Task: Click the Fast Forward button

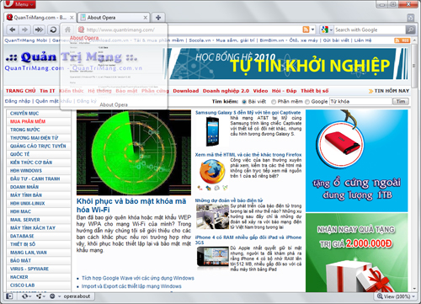Action: click(x=39, y=29)
